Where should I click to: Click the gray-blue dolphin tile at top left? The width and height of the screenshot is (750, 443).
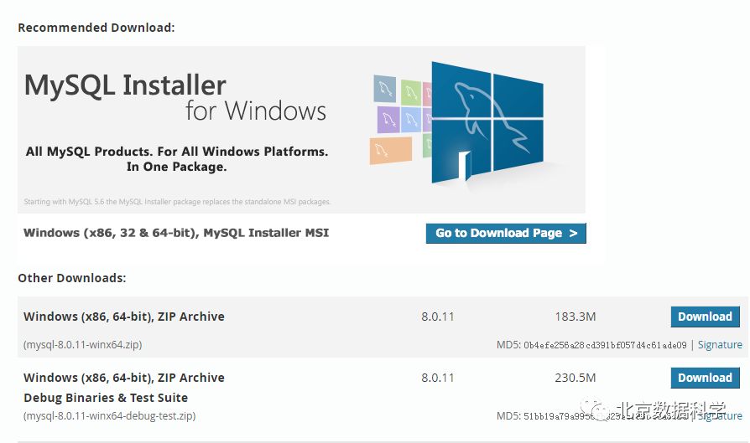[x=384, y=88]
